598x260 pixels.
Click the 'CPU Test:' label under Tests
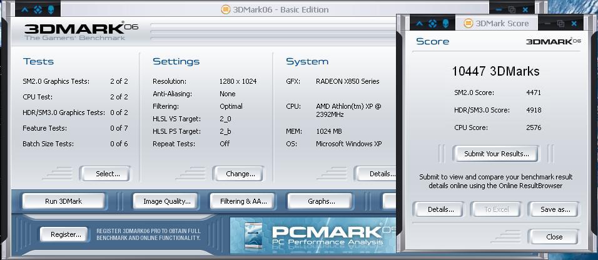click(x=38, y=97)
